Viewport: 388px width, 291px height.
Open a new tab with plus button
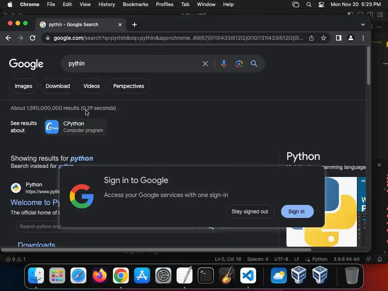[x=135, y=25]
